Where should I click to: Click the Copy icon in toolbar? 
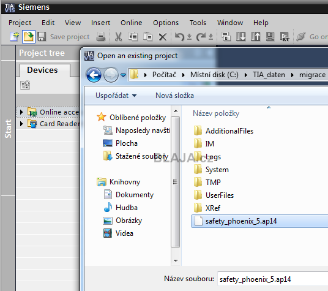tap(133, 37)
